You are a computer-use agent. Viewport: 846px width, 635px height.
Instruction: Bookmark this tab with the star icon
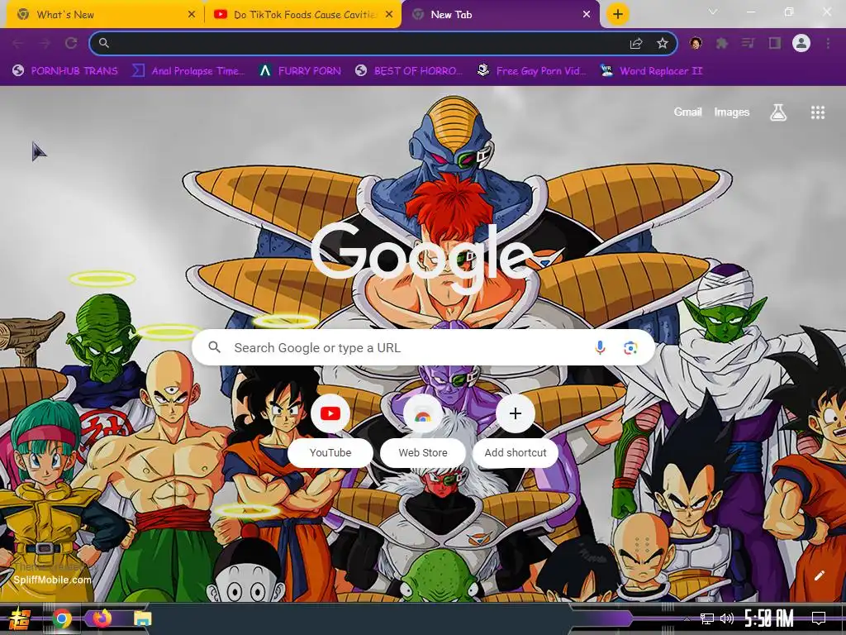[x=663, y=43]
